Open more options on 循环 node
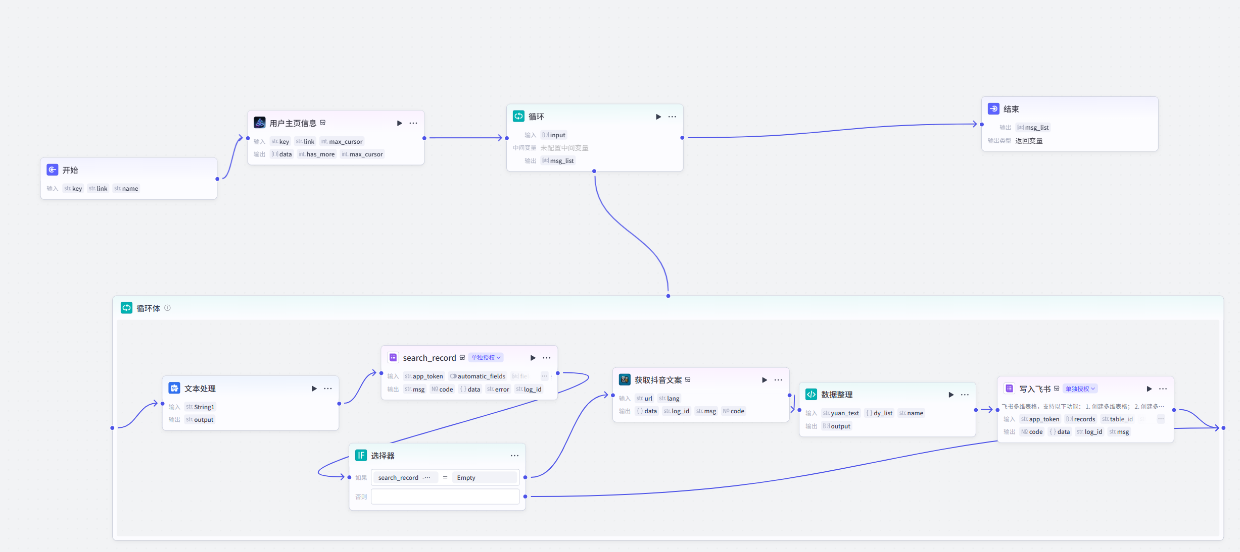Viewport: 1240px width, 552px height. pos(672,117)
